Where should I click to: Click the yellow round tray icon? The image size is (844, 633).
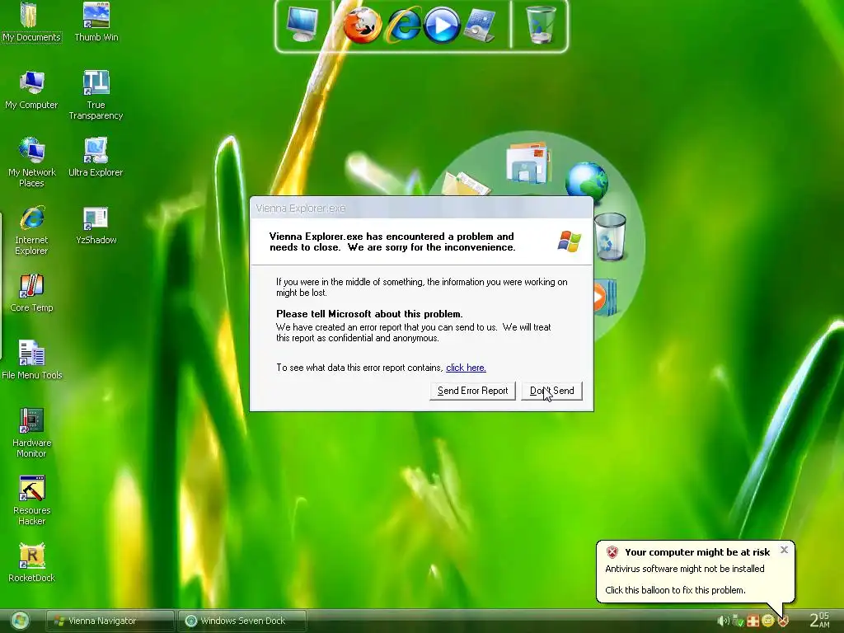768,621
